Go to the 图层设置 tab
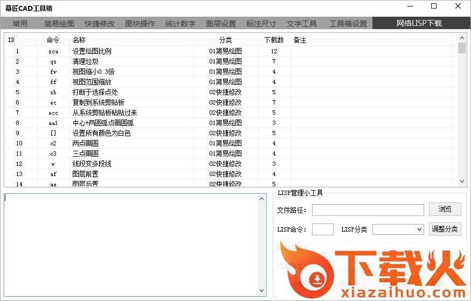The width and height of the screenshot is (471, 301). pos(221,24)
